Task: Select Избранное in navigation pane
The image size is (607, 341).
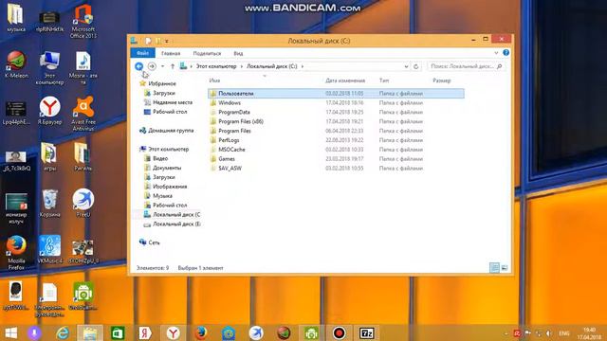Action: (x=162, y=83)
